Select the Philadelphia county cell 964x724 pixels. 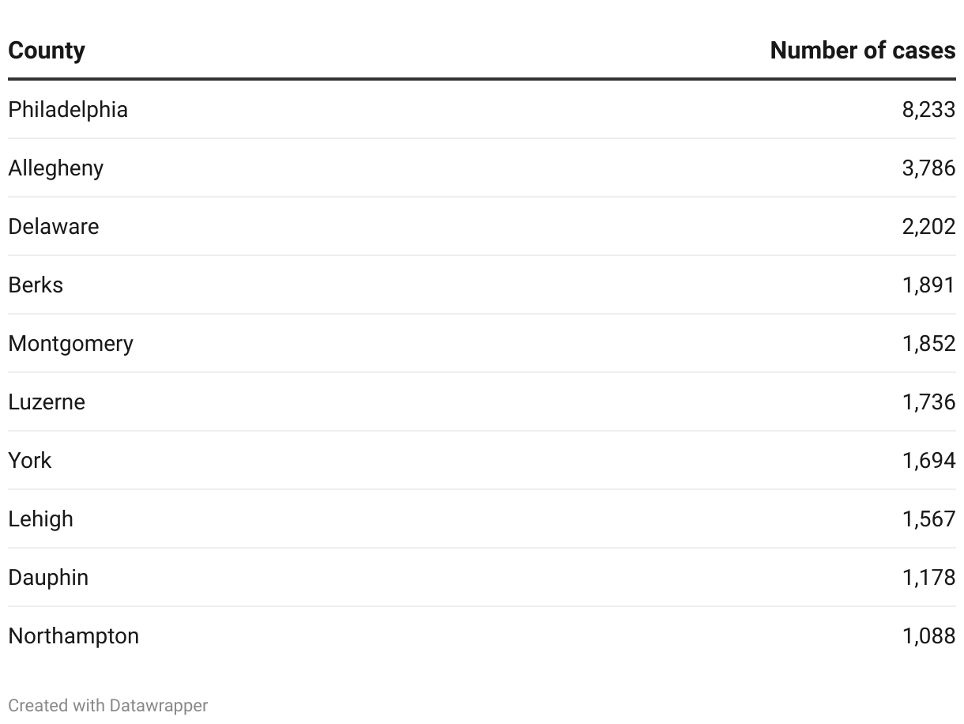[x=68, y=109]
